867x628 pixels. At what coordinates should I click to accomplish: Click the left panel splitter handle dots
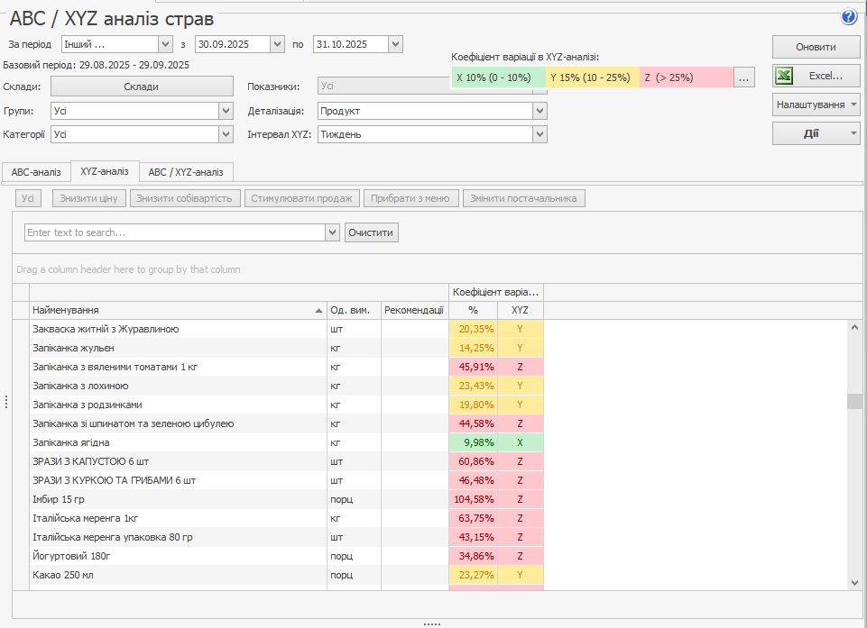pyautogui.click(x=6, y=402)
